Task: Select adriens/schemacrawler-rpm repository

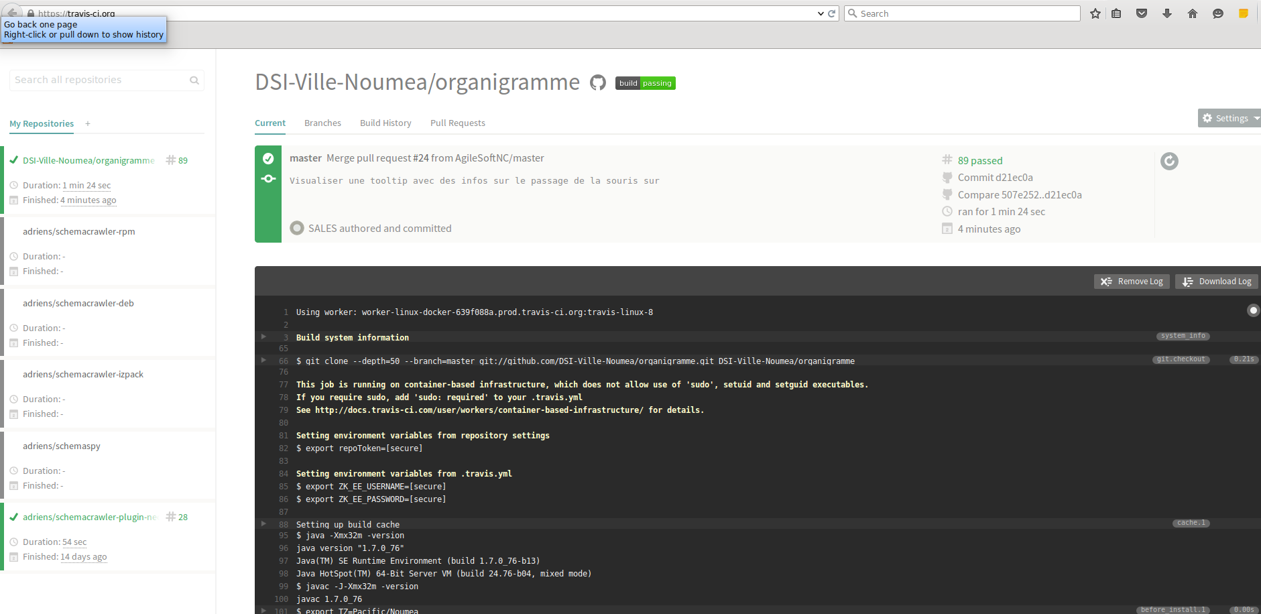Action: pyautogui.click(x=79, y=232)
